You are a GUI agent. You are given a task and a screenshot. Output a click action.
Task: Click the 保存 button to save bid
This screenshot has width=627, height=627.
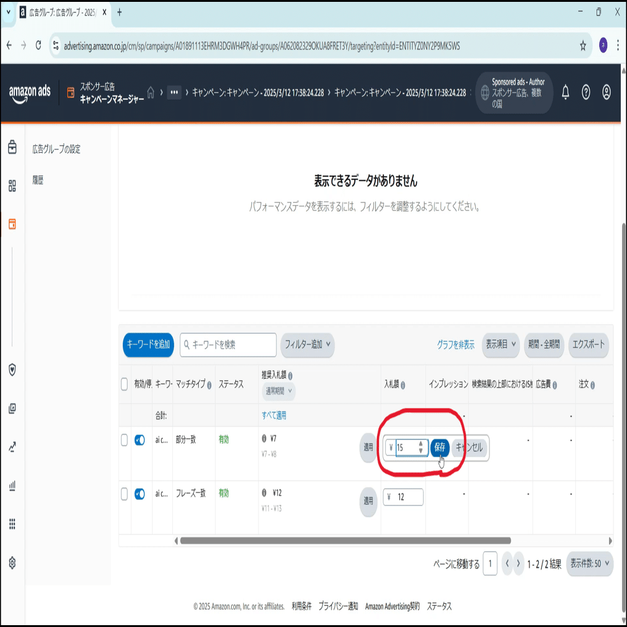click(x=440, y=447)
